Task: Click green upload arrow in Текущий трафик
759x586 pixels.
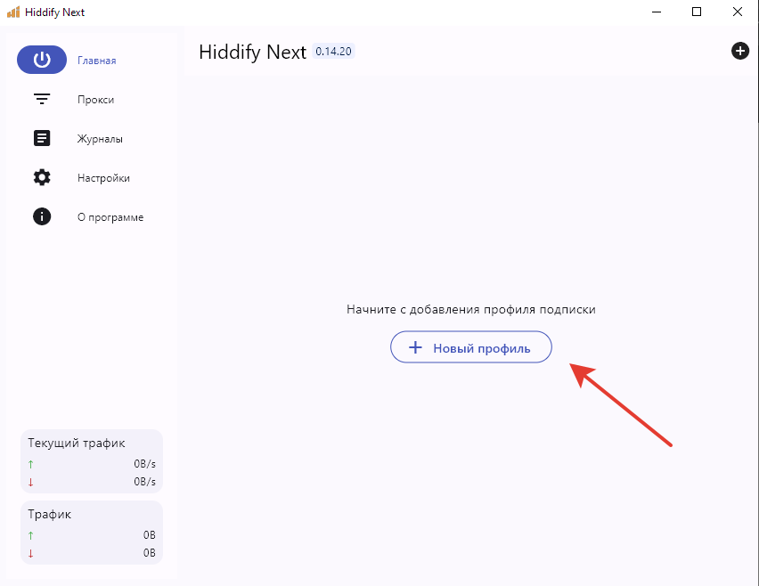Action: coord(31,464)
